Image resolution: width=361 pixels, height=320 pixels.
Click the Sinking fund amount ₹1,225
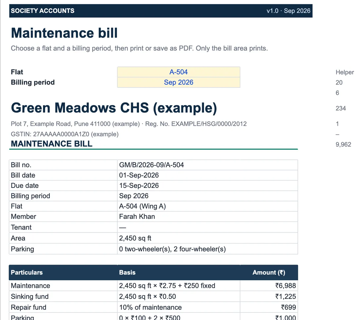click(285, 297)
